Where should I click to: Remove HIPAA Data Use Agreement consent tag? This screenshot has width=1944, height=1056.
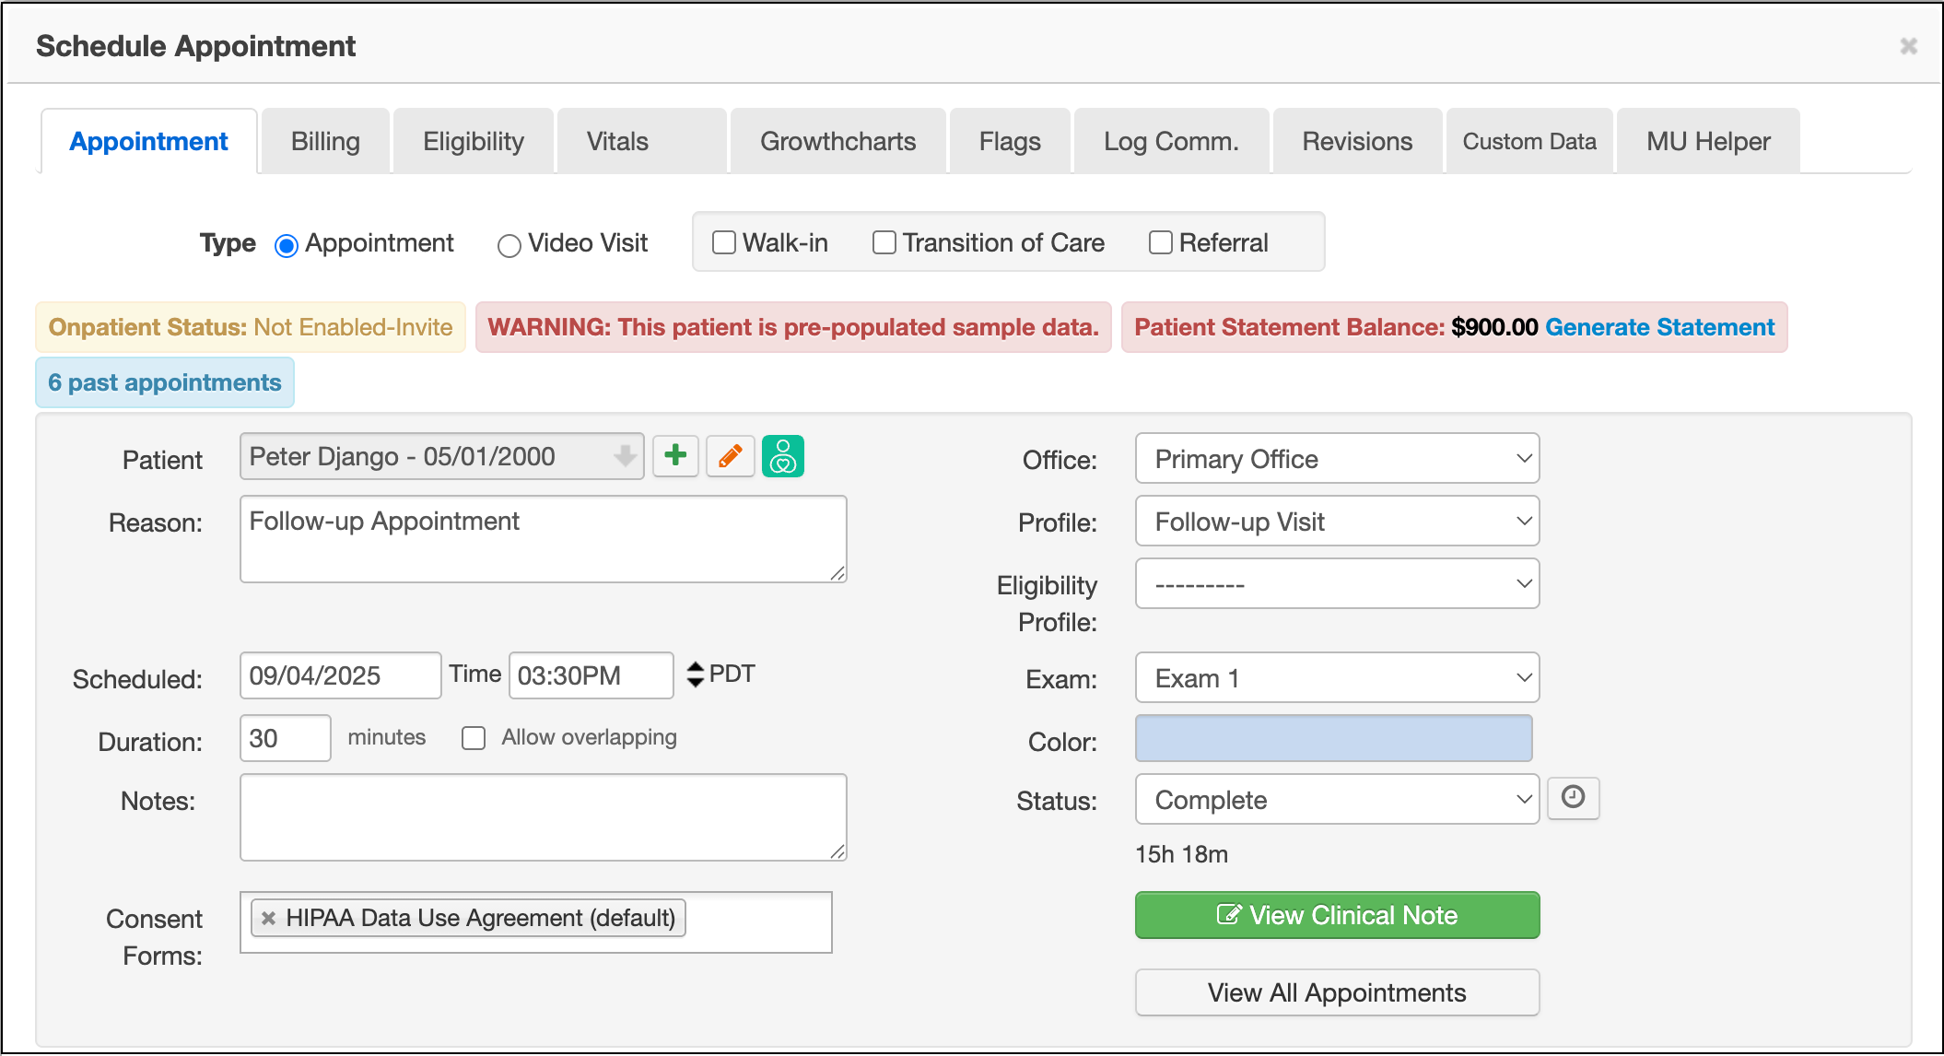tap(268, 918)
